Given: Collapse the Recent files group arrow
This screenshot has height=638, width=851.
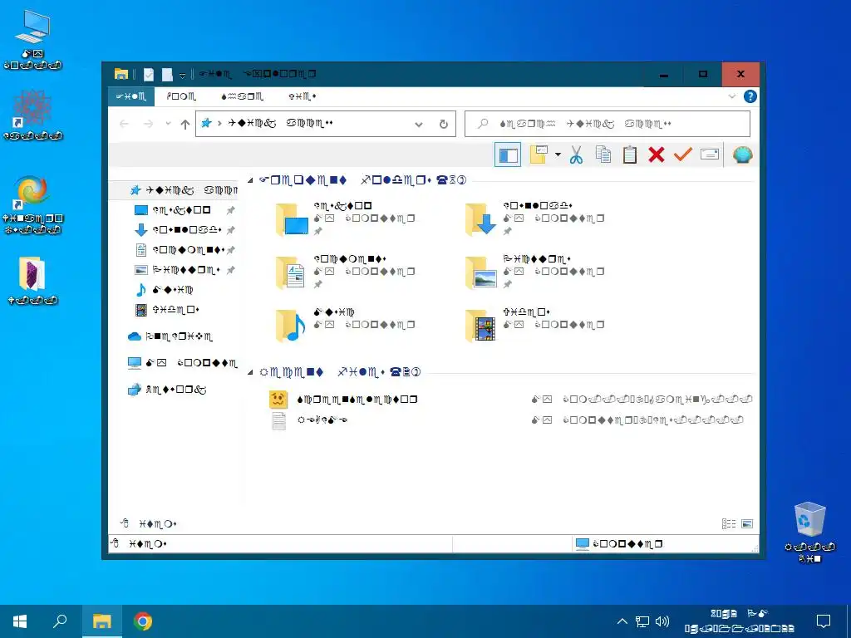Looking at the screenshot, I should pyautogui.click(x=250, y=372).
